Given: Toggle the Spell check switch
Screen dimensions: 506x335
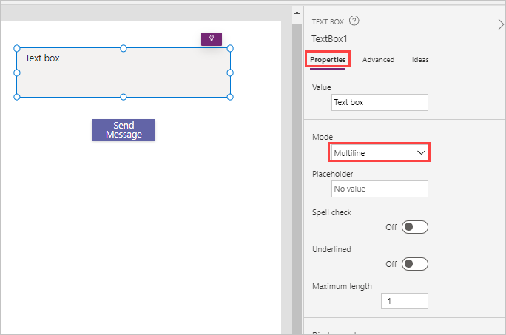Looking at the screenshot, I should point(414,227).
